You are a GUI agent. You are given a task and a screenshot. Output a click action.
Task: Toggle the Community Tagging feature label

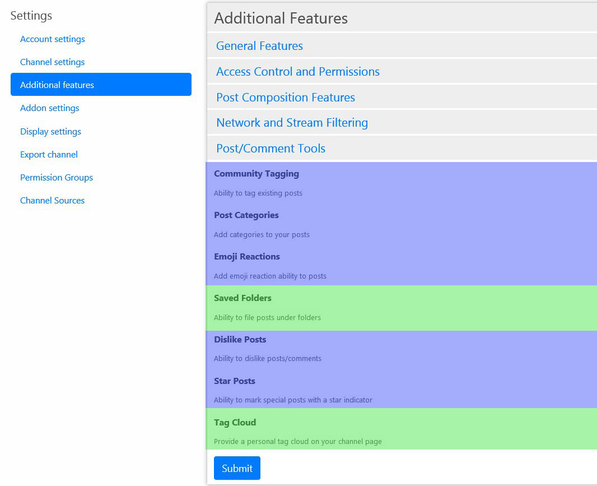pos(256,174)
